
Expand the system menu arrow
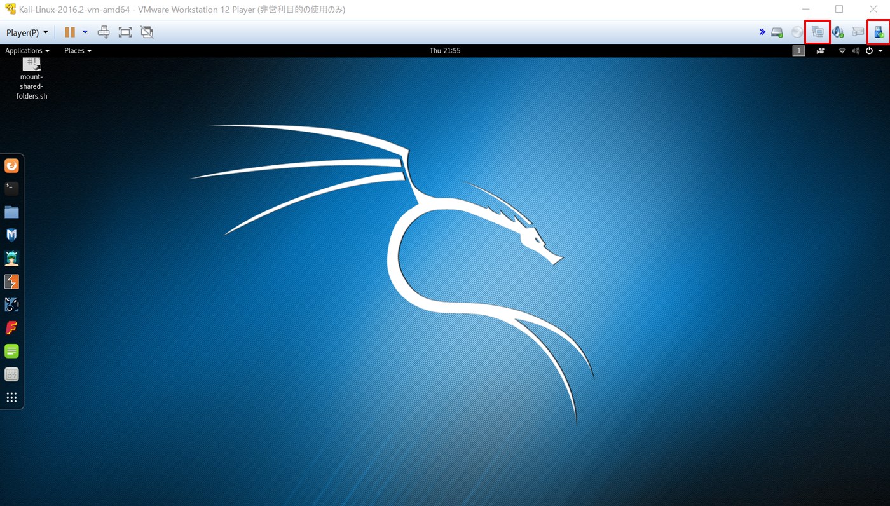880,51
